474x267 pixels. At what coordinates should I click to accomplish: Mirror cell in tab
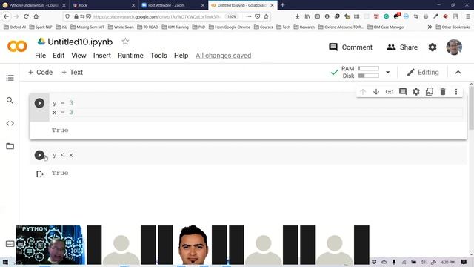[x=430, y=92]
